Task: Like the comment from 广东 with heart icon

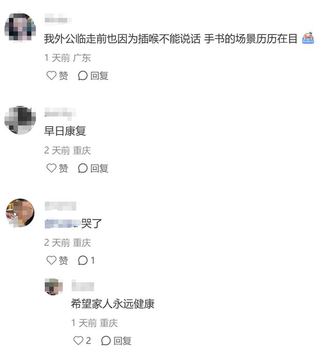Action: pyautogui.click(x=51, y=75)
